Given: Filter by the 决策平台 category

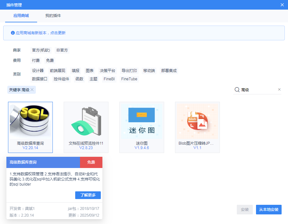Looking at the screenshot, I should click(107, 71).
